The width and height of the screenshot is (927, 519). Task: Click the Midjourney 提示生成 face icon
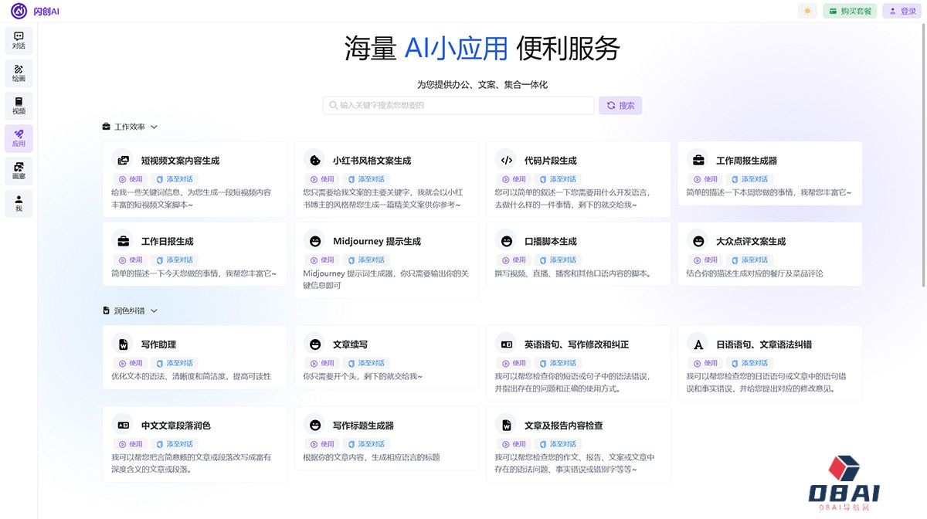(x=314, y=241)
